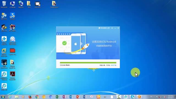
Task: Open Word from the taskbar
Action: (85, 97)
